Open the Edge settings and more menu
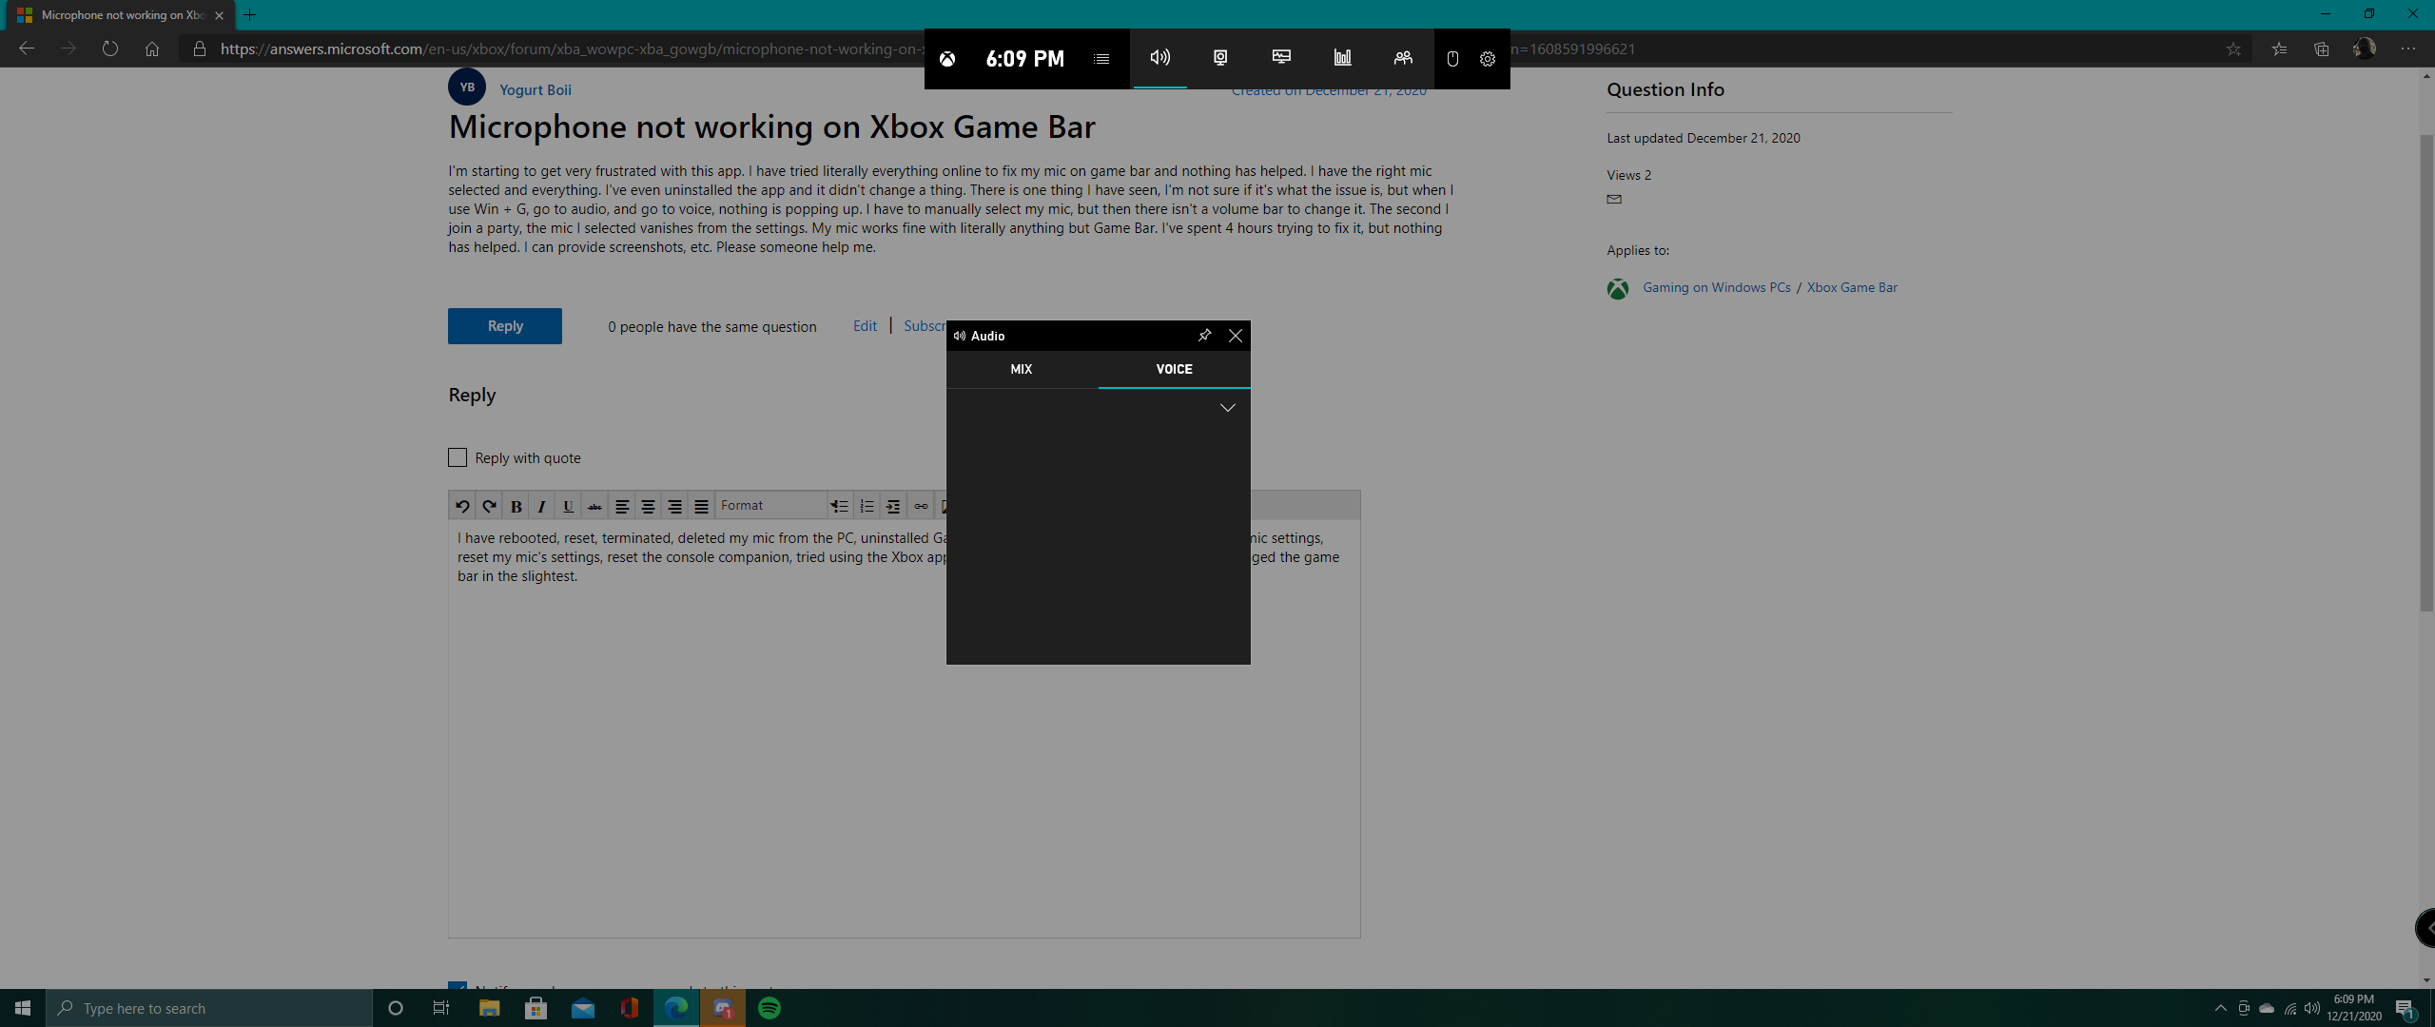The height and width of the screenshot is (1027, 2435). tap(2408, 48)
